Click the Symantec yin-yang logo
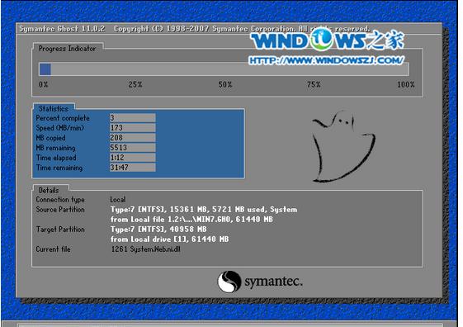 coord(229,282)
